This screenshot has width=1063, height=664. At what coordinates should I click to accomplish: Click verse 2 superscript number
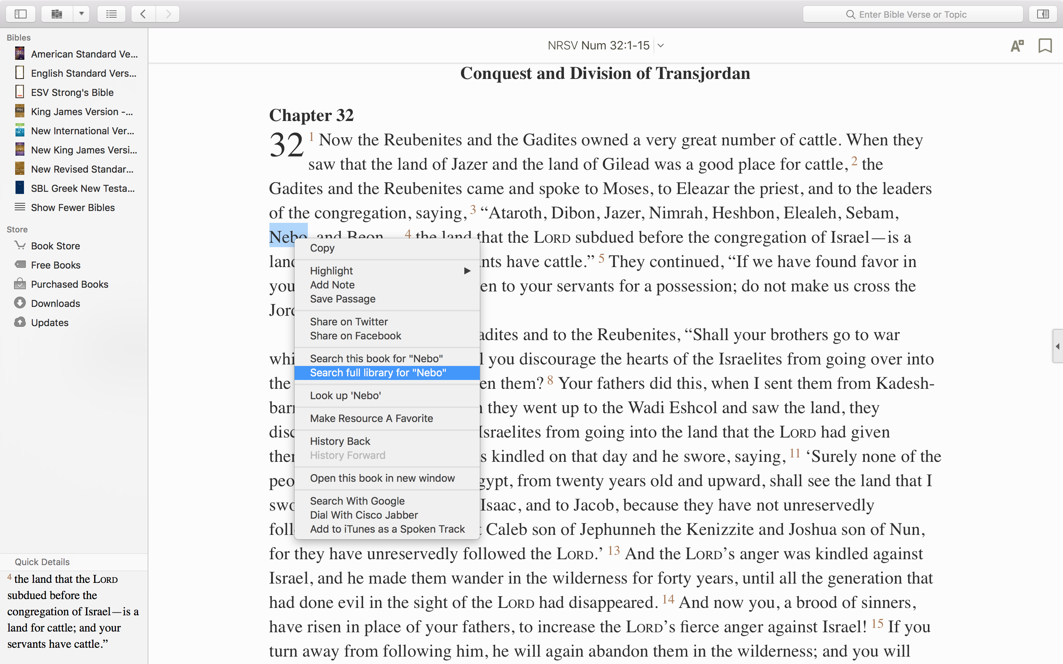click(854, 160)
